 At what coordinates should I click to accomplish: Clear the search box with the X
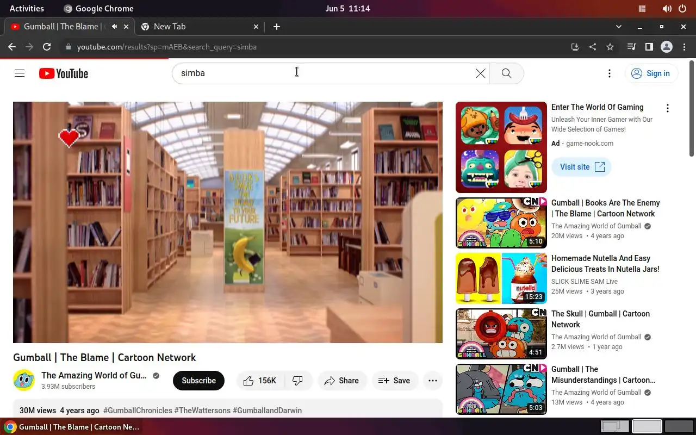pyautogui.click(x=481, y=73)
